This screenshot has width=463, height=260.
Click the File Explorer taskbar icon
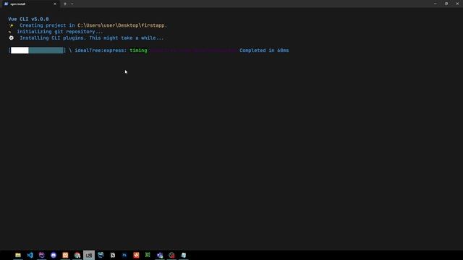pyautogui.click(x=18, y=255)
